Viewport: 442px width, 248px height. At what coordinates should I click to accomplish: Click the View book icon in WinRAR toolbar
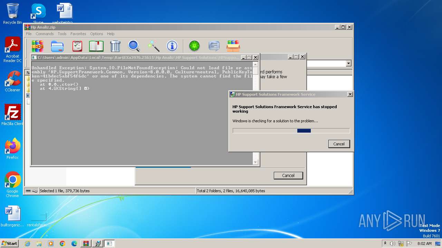coord(96,46)
